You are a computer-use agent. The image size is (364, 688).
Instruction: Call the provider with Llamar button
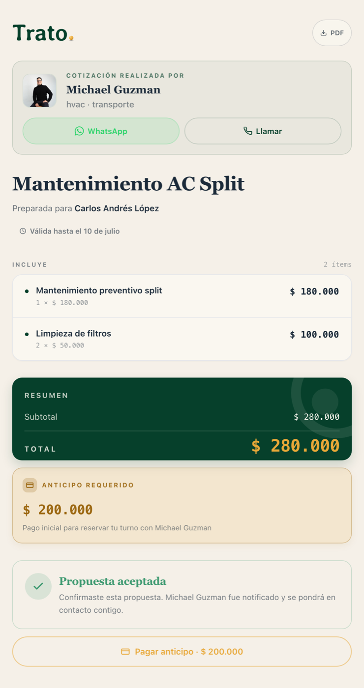[x=263, y=131]
